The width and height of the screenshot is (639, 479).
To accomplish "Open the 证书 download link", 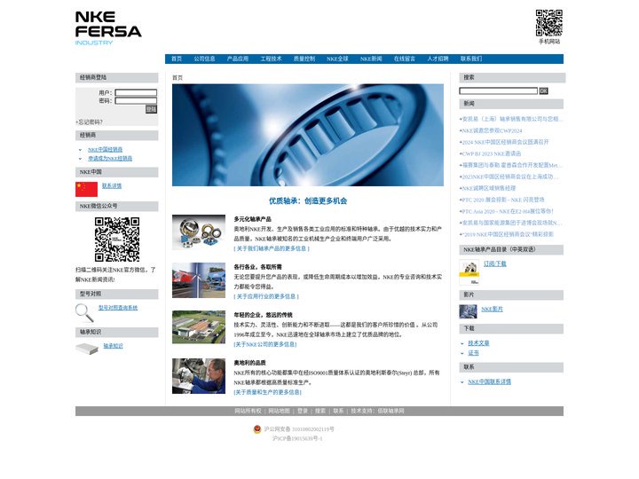I will pyautogui.click(x=473, y=353).
